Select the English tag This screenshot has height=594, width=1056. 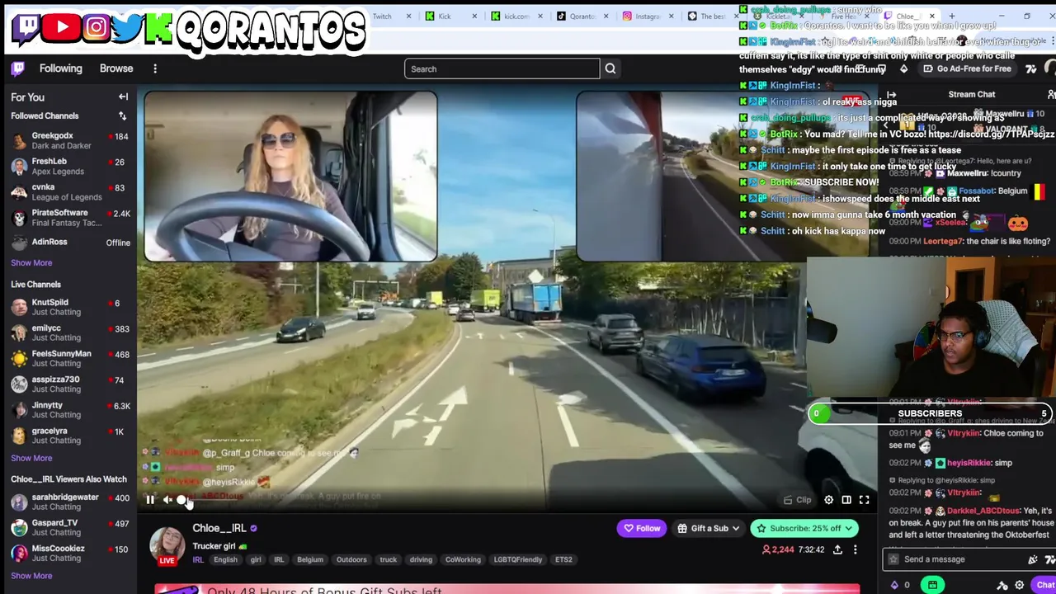coord(225,559)
